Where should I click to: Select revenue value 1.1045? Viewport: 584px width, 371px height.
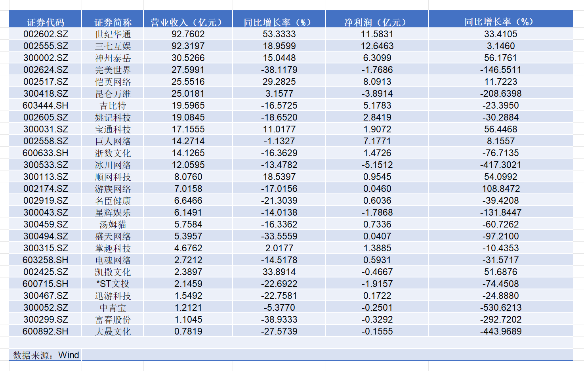tap(188, 319)
